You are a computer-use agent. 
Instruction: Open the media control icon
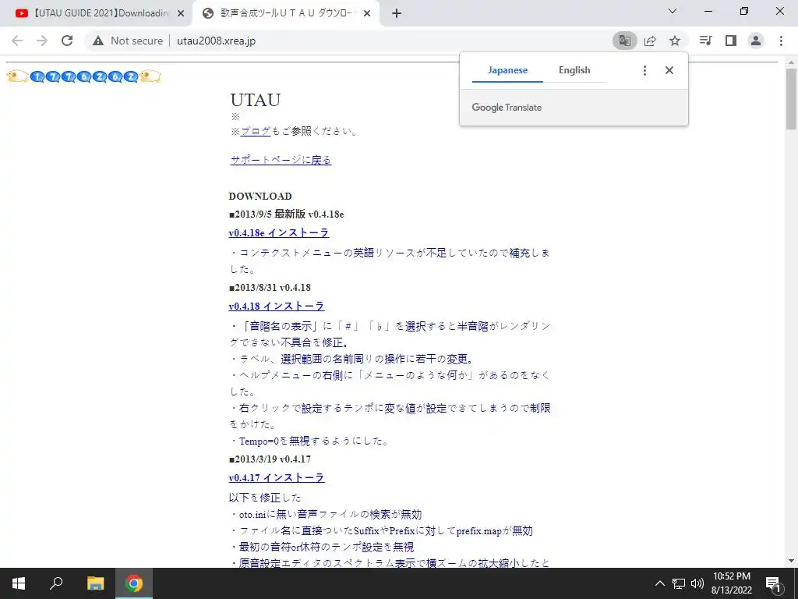(x=705, y=41)
